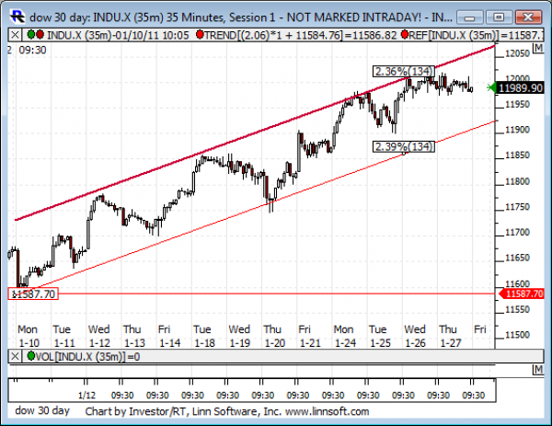
Task: Click INDU.X (35m)-01/10/11 10:05 header text
Action: (x=118, y=35)
